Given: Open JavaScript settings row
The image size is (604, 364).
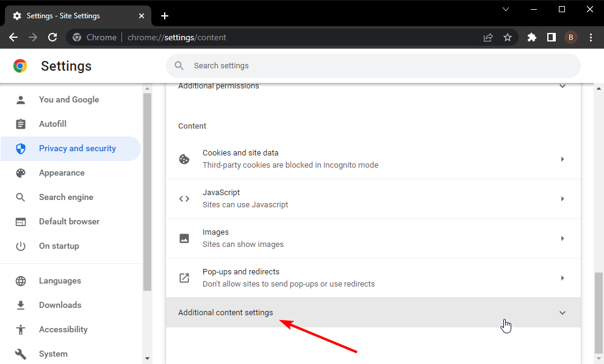Looking at the screenshot, I should pyautogui.click(x=373, y=199).
